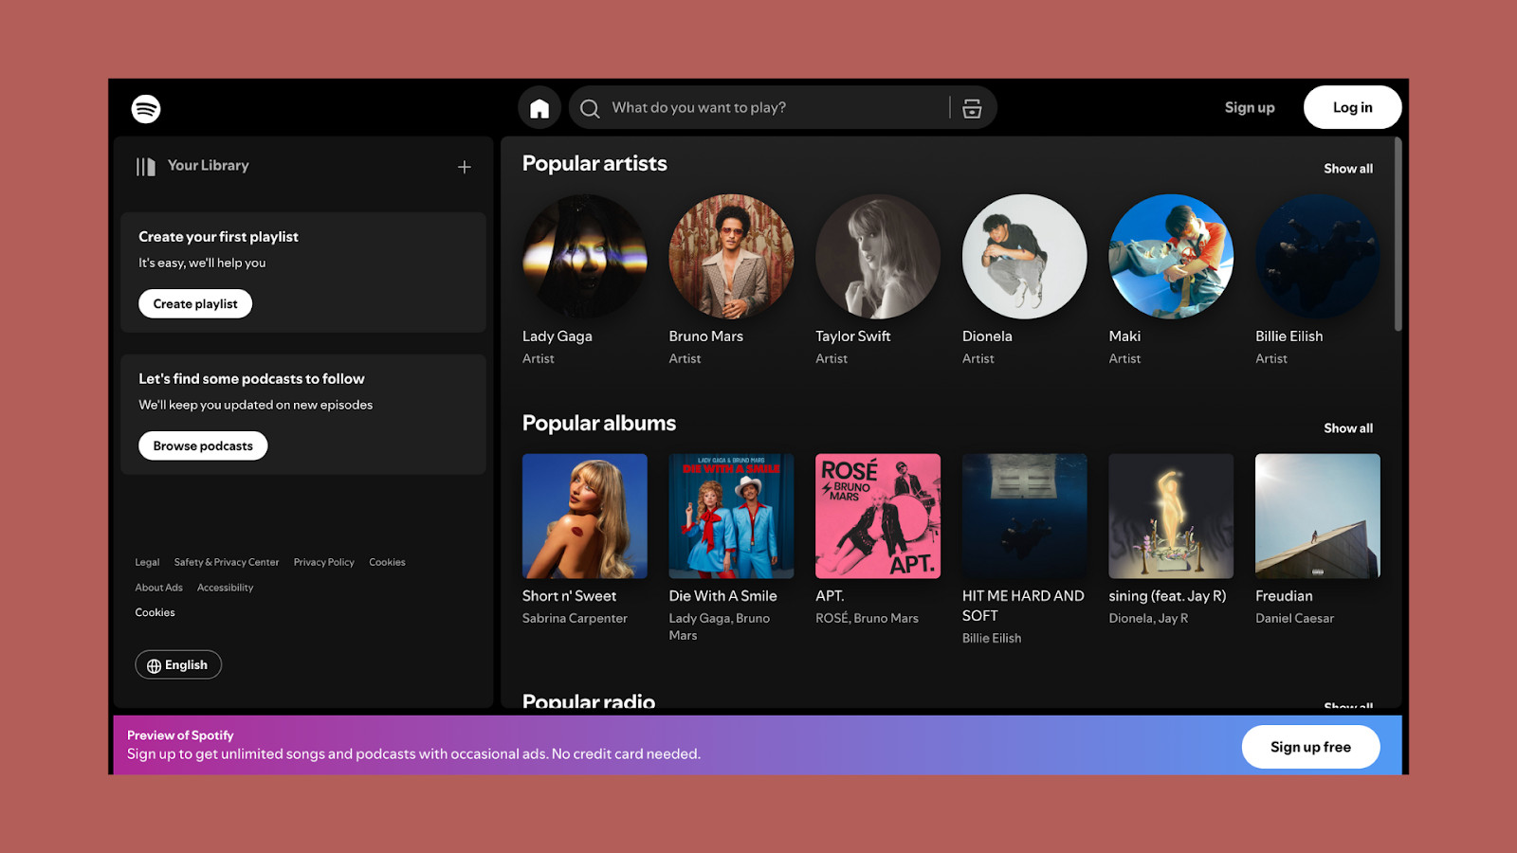The height and width of the screenshot is (853, 1517).
Task: Show all popular artists
Action: pos(1348,169)
